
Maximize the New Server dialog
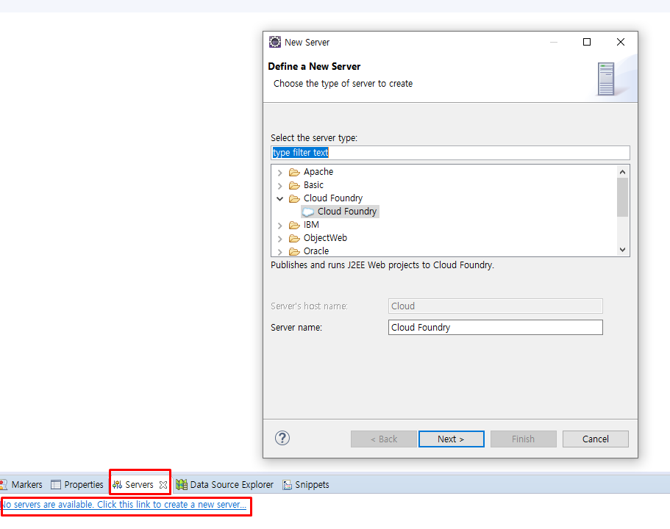coord(587,42)
